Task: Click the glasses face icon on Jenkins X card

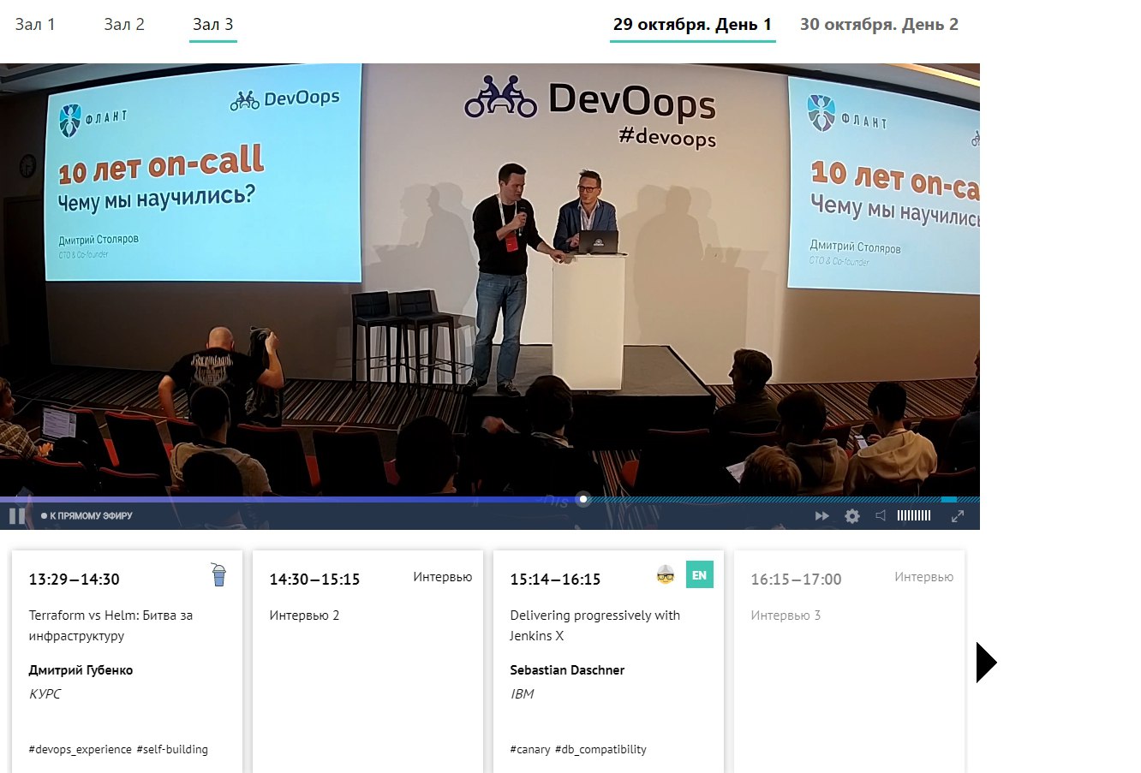Action: click(666, 574)
